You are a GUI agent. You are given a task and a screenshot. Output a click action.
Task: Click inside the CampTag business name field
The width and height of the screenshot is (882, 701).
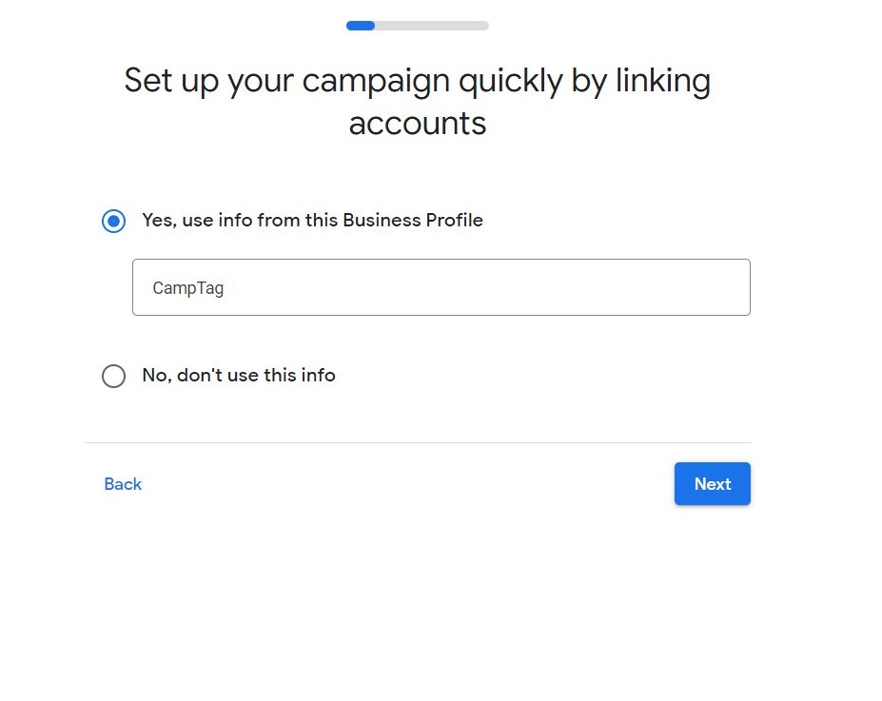point(441,286)
